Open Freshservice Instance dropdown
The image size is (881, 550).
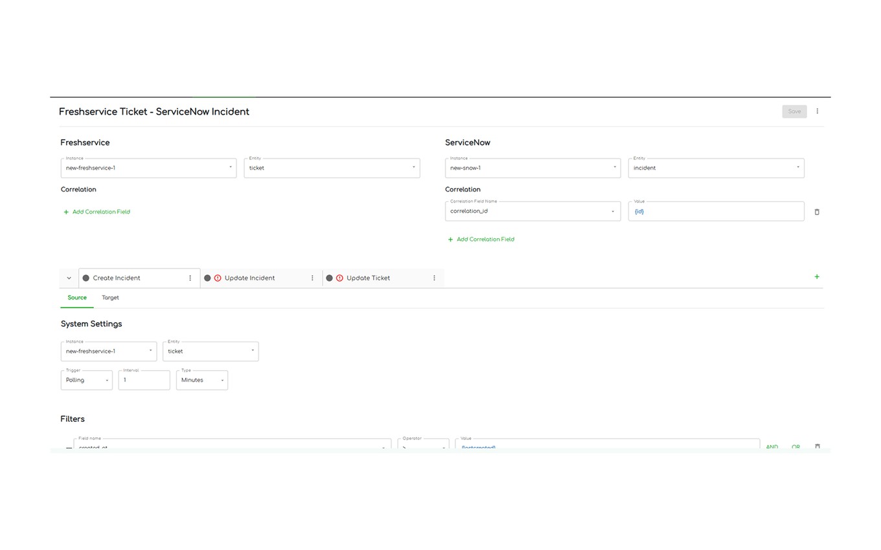148,168
